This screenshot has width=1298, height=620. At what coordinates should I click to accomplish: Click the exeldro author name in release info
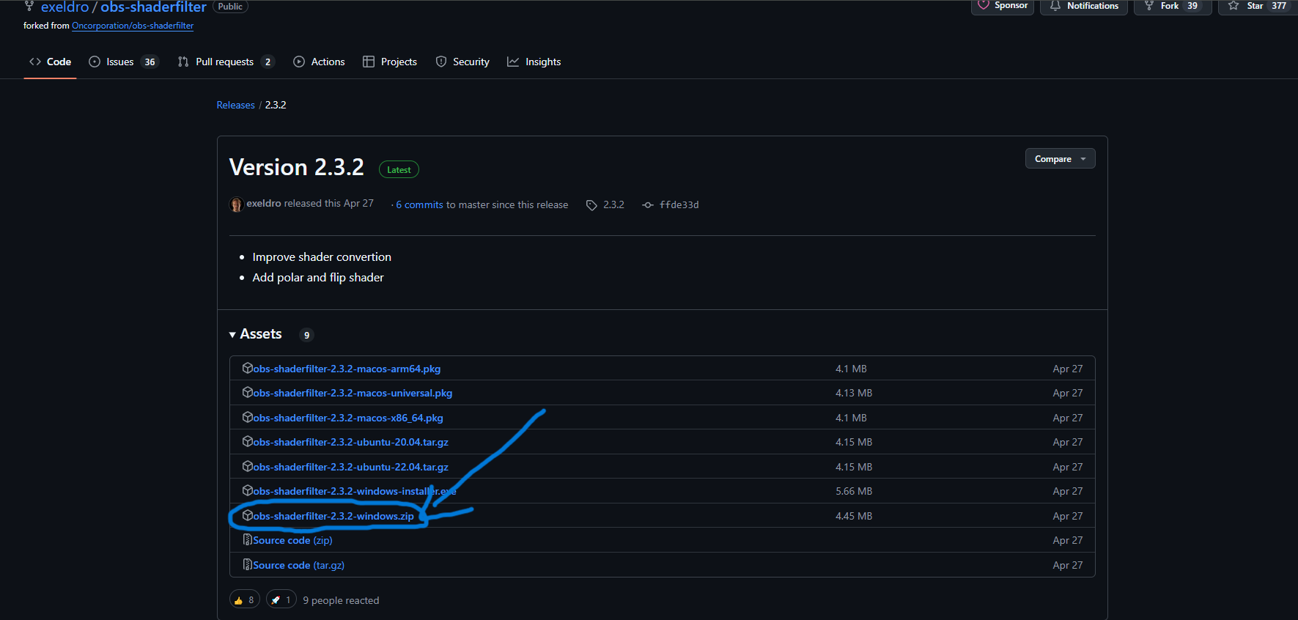264,204
